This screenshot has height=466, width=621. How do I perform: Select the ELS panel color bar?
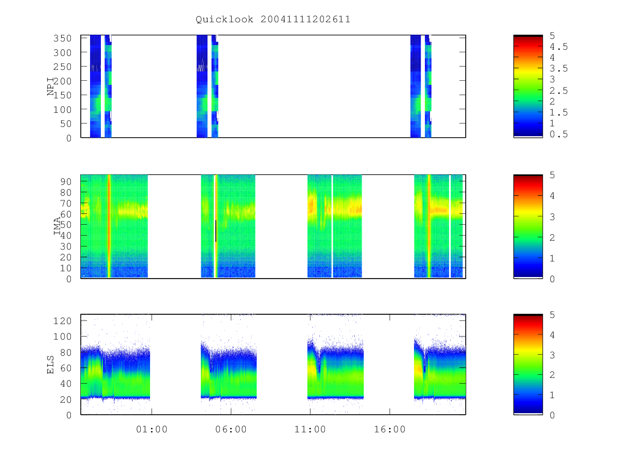(x=528, y=364)
